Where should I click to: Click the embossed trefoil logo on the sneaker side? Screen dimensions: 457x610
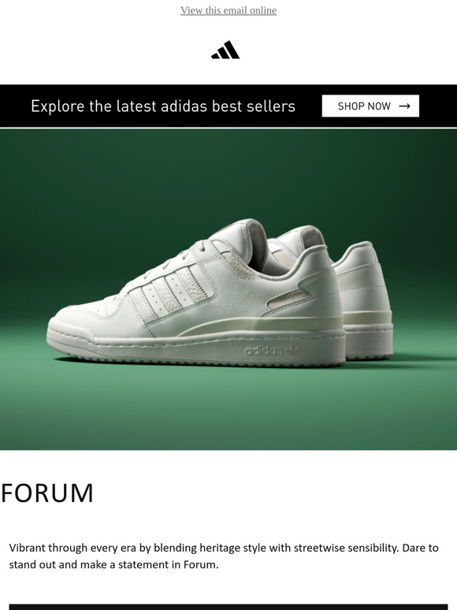(236, 299)
